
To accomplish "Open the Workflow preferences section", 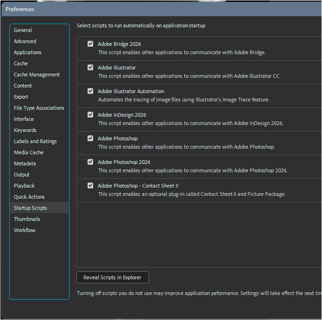I will click(25, 230).
